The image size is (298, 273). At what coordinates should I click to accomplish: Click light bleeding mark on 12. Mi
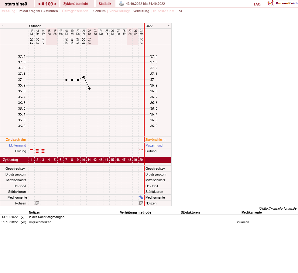[x=32, y=150]
